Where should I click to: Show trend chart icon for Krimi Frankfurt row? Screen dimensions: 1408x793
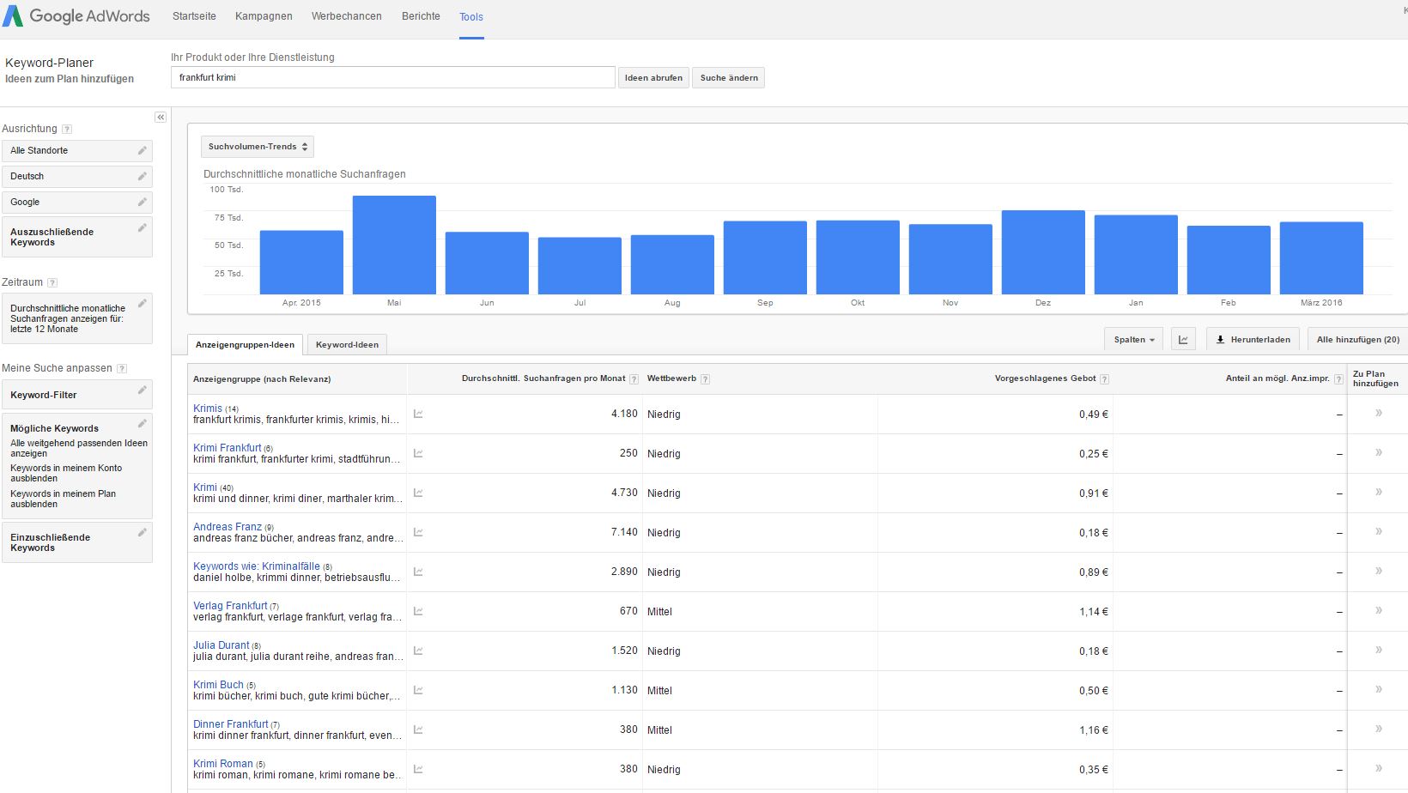click(x=418, y=453)
